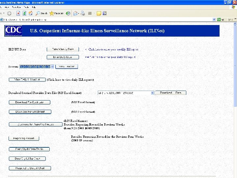Click the Links toolbar label
Screen dimensions: 237x178
pos(230,20)
